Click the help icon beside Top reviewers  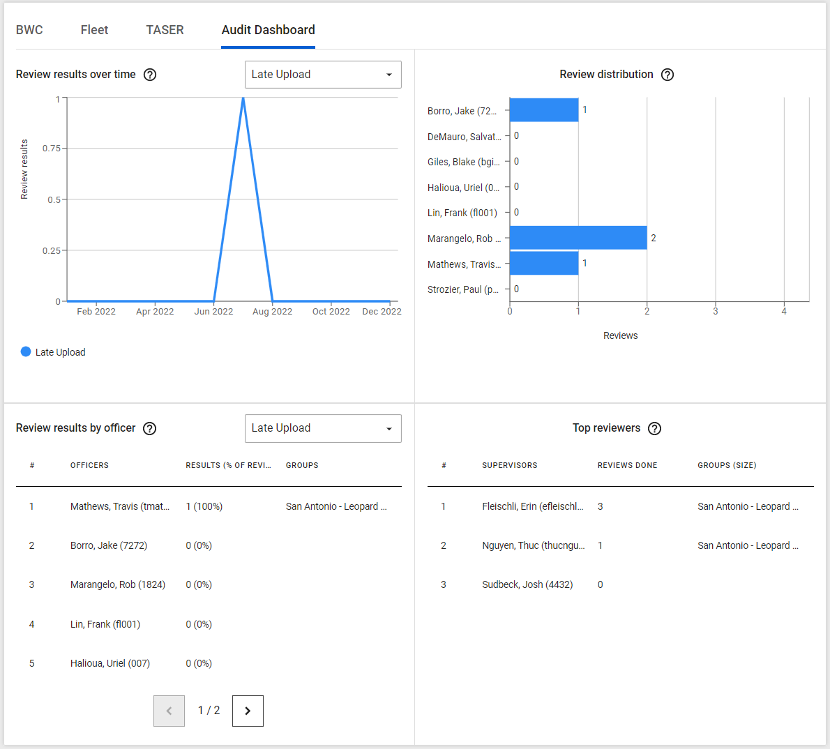point(654,428)
